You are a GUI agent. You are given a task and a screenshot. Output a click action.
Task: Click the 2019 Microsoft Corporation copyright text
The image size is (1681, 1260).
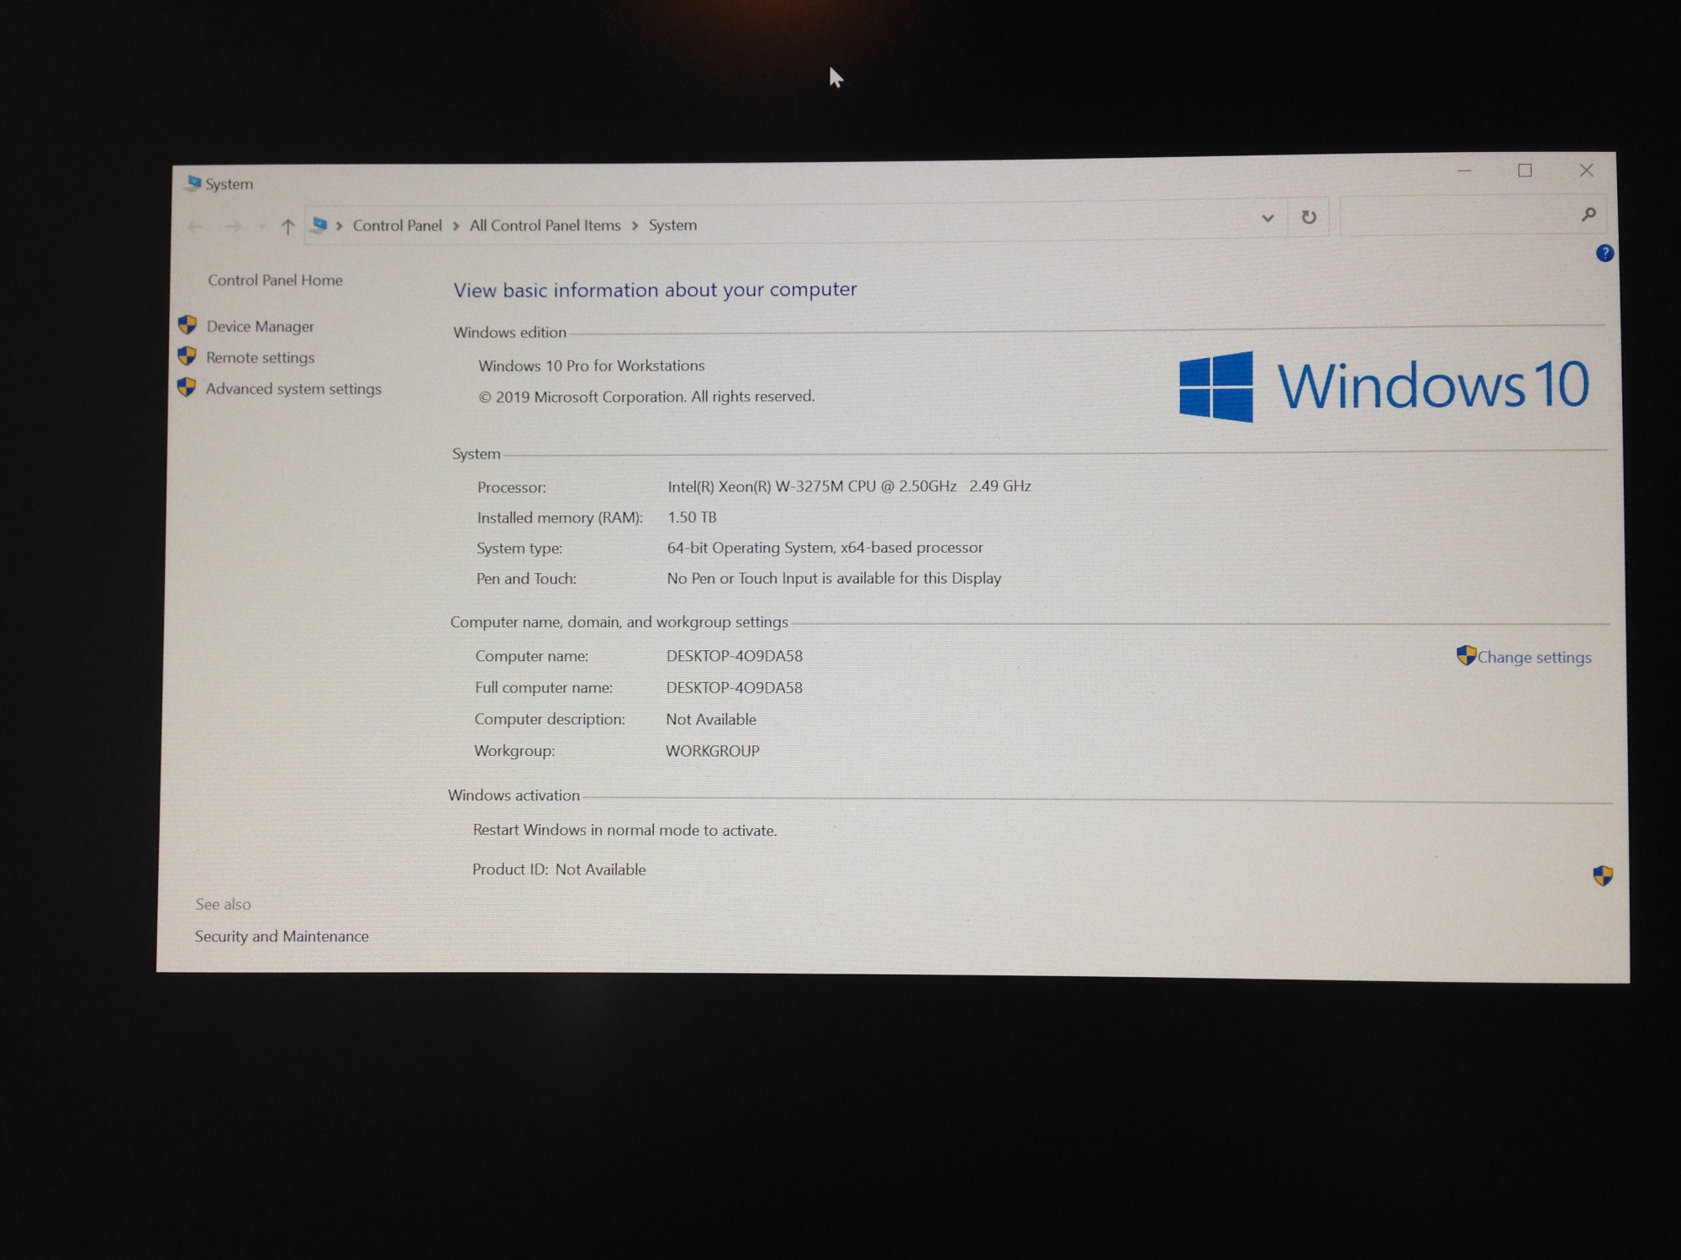pyautogui.click(x=646, y=396)
